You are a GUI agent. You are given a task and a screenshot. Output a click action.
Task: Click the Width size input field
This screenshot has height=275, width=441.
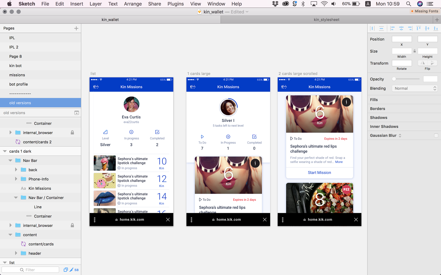pos(402,51)
